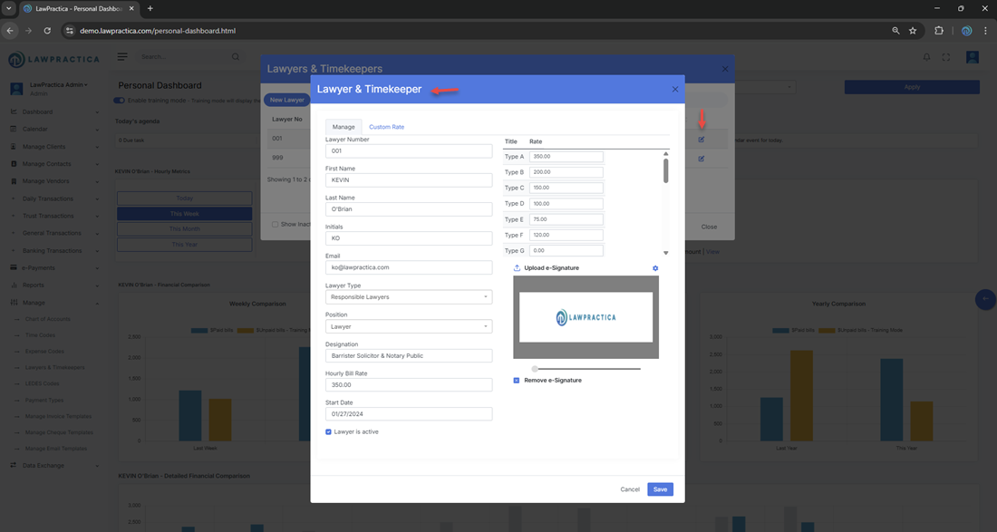Bookmark this page with star icon
The width and height of the screenshot is (997, 532).
coord(913,31)
